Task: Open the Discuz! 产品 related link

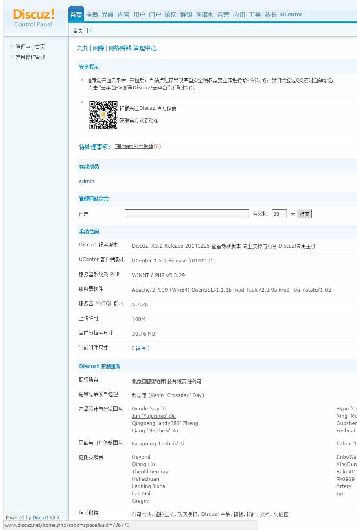Action: (215, 515)
